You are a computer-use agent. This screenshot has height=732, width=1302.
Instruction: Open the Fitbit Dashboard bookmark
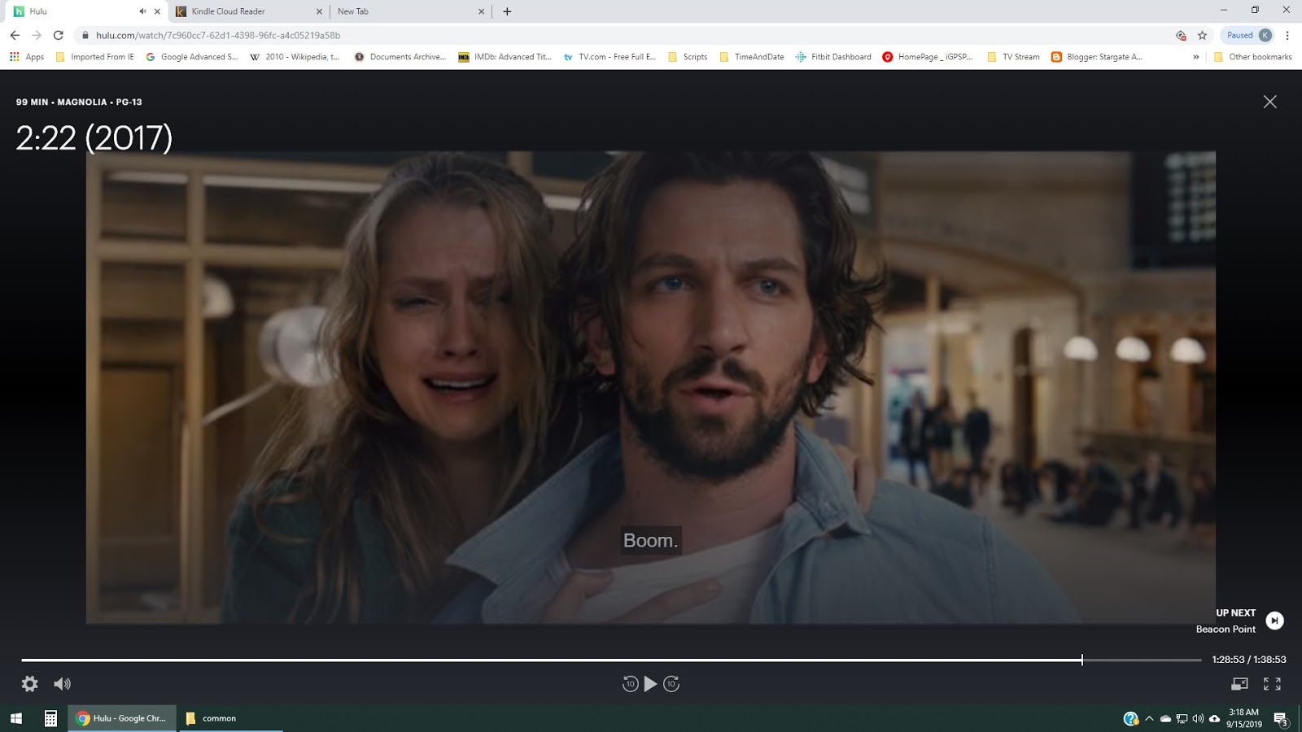click(833, 57)
